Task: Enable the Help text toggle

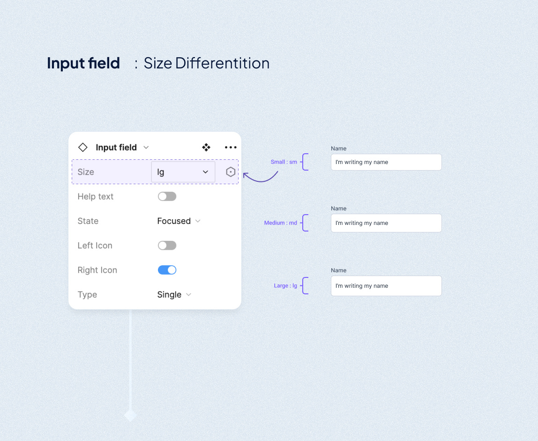Action: 167,196
